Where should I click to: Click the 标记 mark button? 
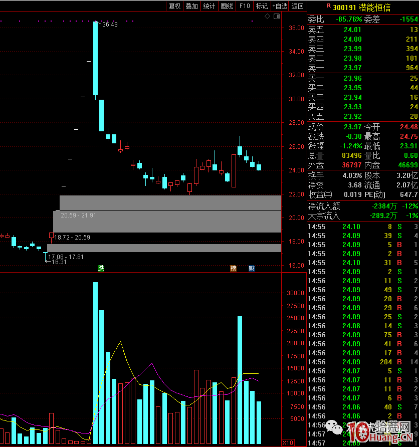click(x=262, y=6)
